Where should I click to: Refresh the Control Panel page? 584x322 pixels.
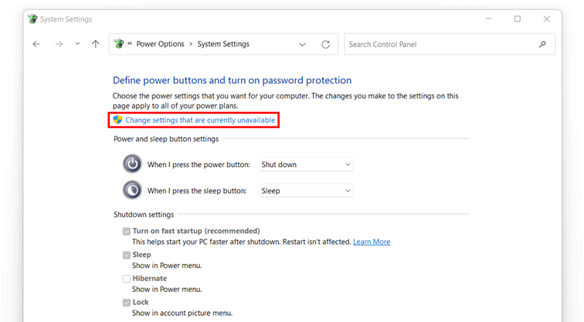(x=325, y=44)
